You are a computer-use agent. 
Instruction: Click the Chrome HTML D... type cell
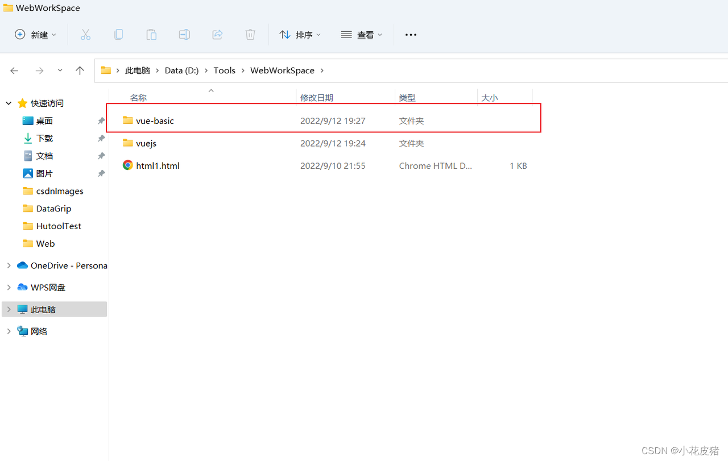(x=436, y=165)
